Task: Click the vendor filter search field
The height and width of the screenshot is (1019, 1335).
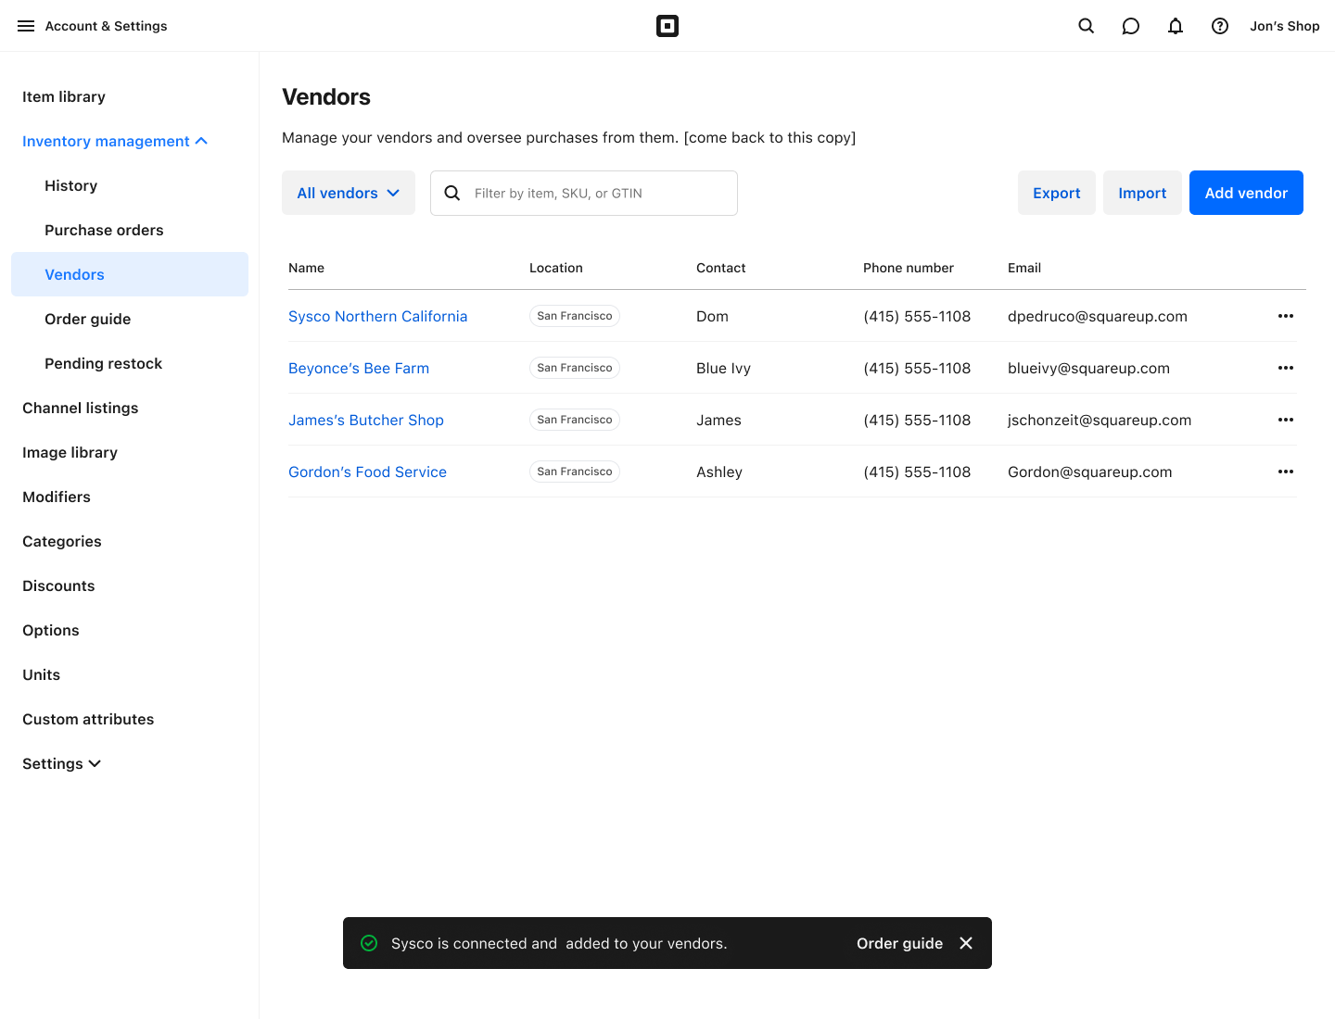Action: 593,193
